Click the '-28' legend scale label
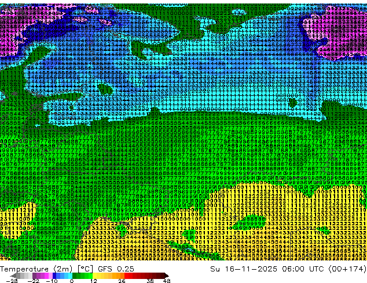Viewport: 367px width, 283px height. [x=12, y=281]
